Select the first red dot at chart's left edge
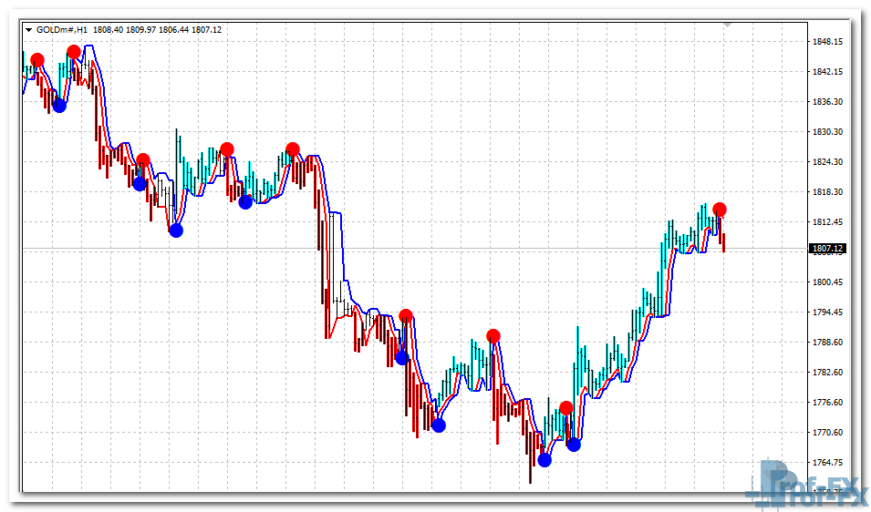Image resolution: width=871 pixels, height=512 pixels. point(37,60)
